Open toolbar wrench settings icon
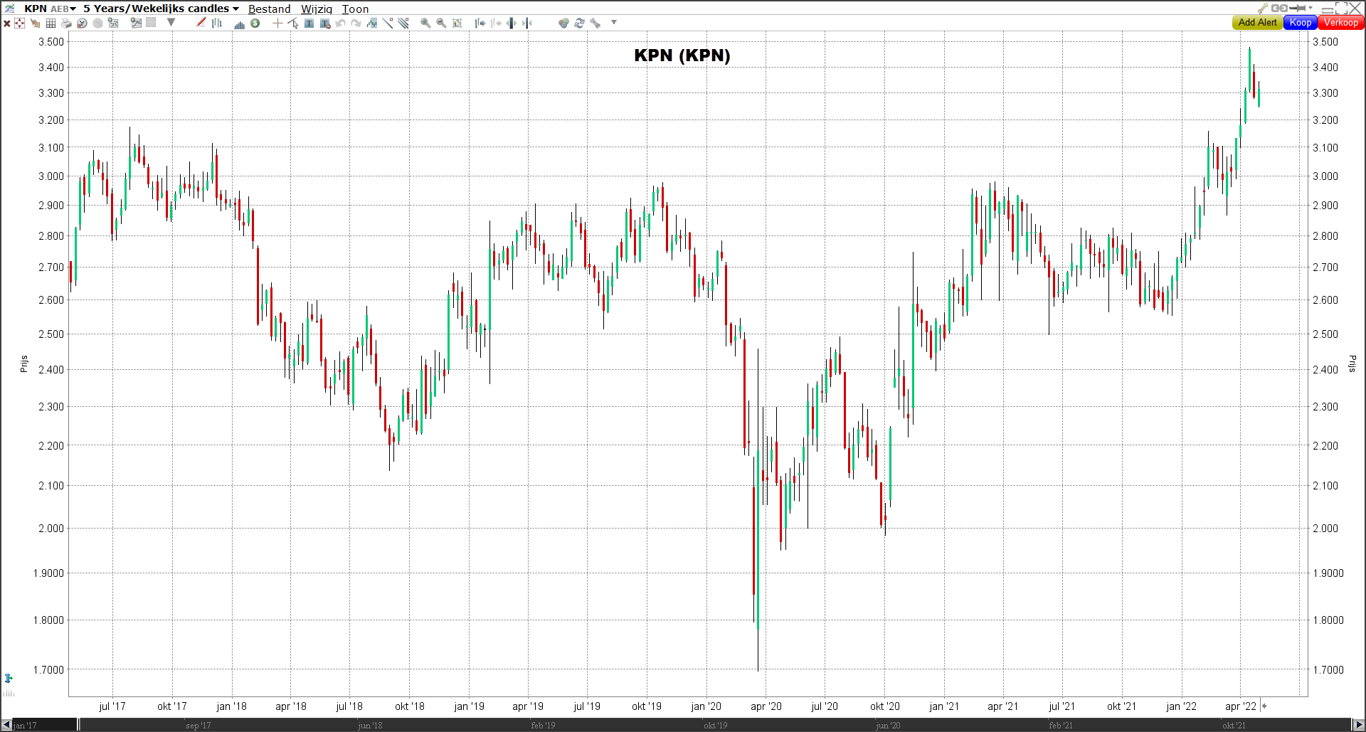1366x732 pixels. [595, 23]
